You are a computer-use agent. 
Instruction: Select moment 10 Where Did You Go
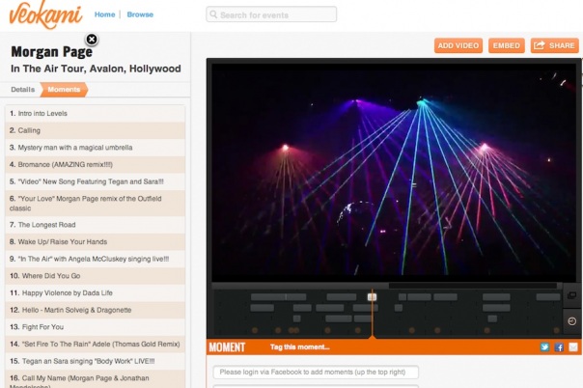pyautogui.click(x=96, y=276)
